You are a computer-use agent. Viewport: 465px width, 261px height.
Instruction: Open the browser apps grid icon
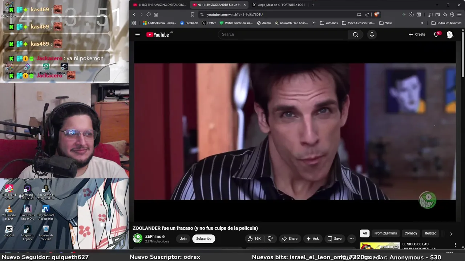134,23
